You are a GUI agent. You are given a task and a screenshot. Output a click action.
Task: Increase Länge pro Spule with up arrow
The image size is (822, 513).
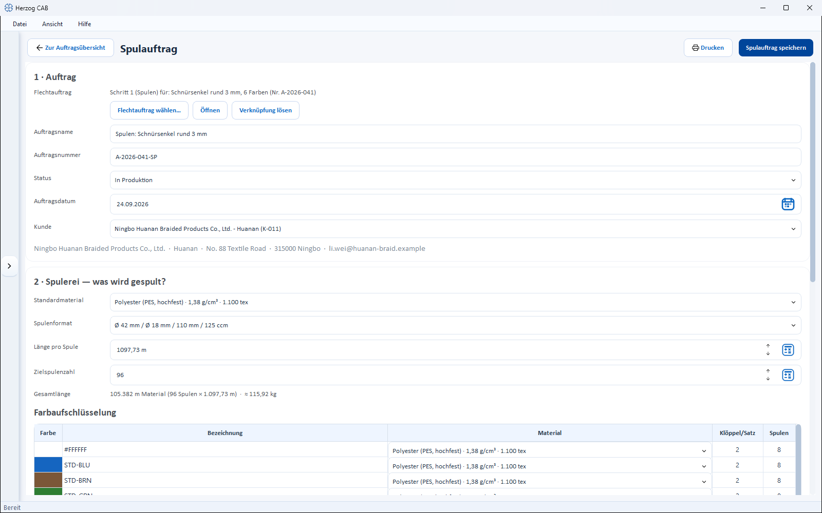pyautogui.click(x=768, y=346)
